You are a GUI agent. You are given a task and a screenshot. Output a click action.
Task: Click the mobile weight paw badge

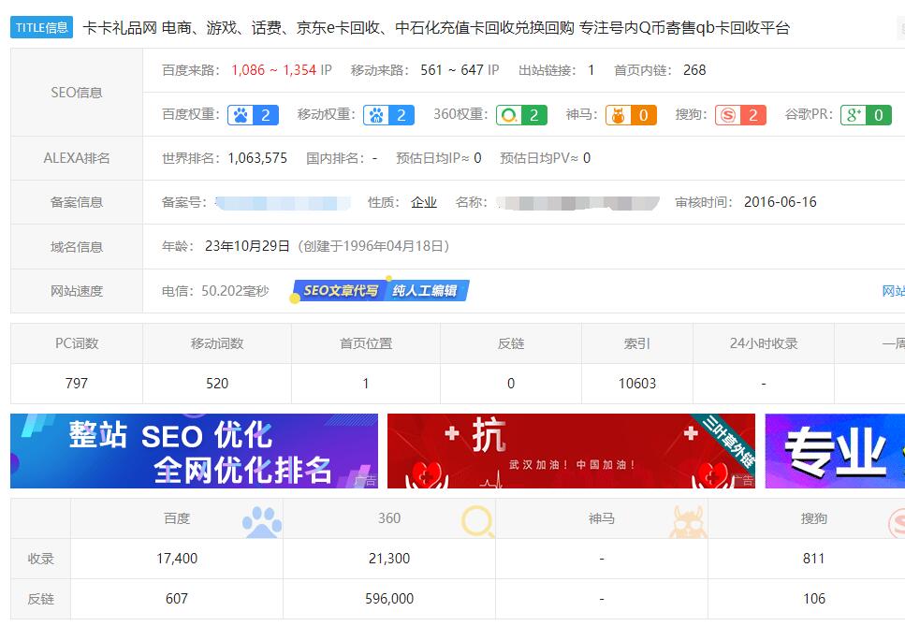coord(388,115)
